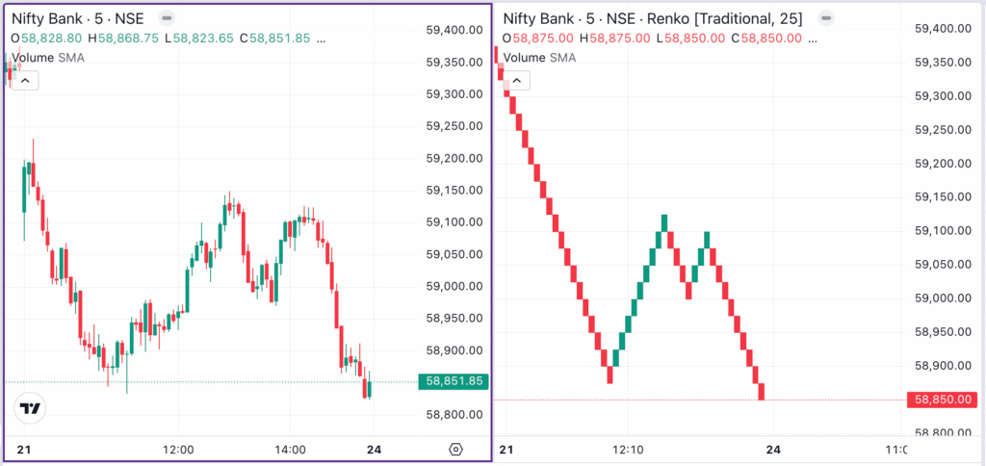The height and width of the screenshot is (466, 986).
Task: Click the 12:00 label on left time axis
Action: [178, 450]
